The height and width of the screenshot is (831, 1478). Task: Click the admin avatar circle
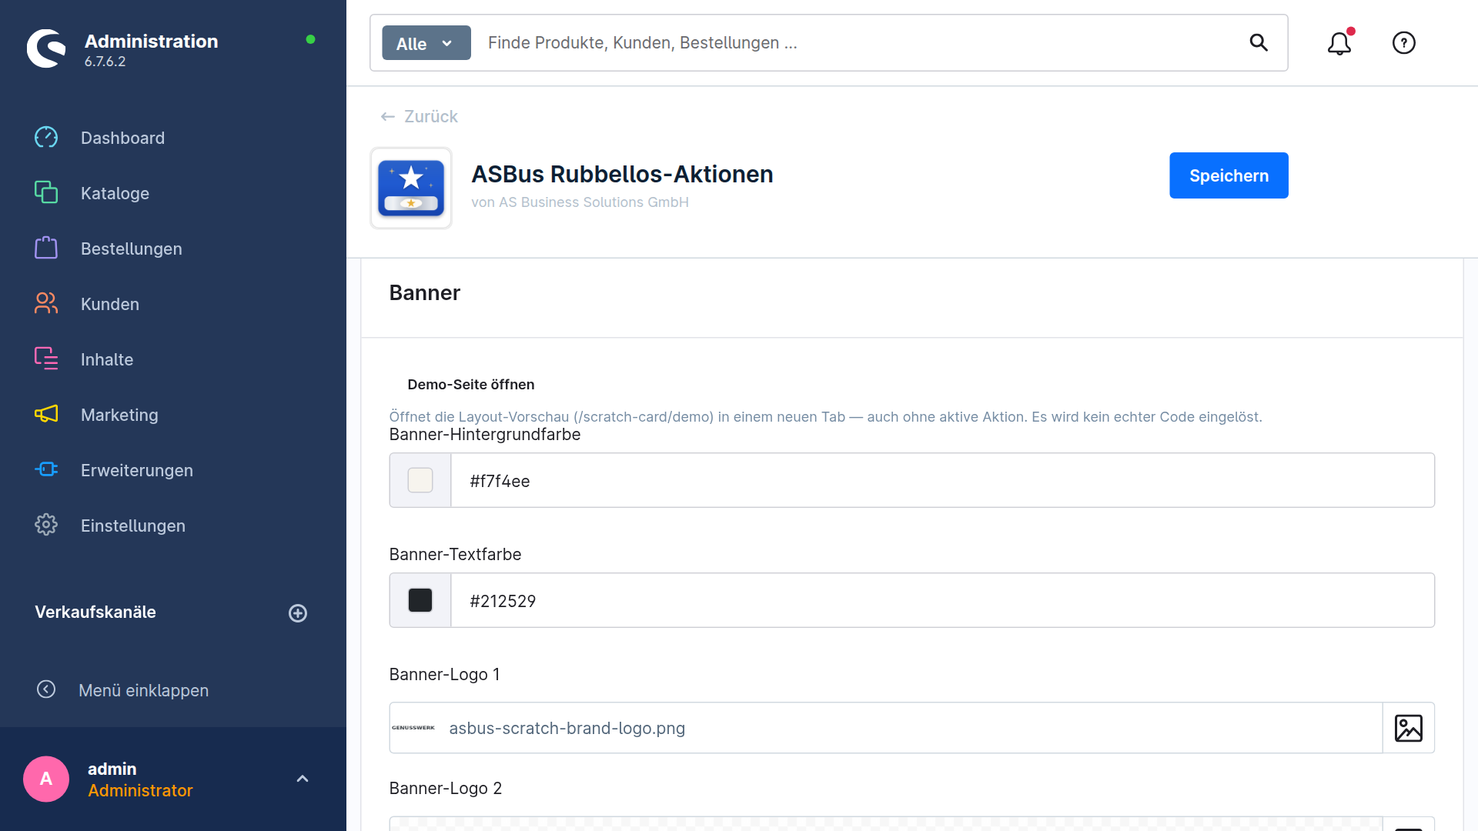pyautogui.click(x=46, y=779)
